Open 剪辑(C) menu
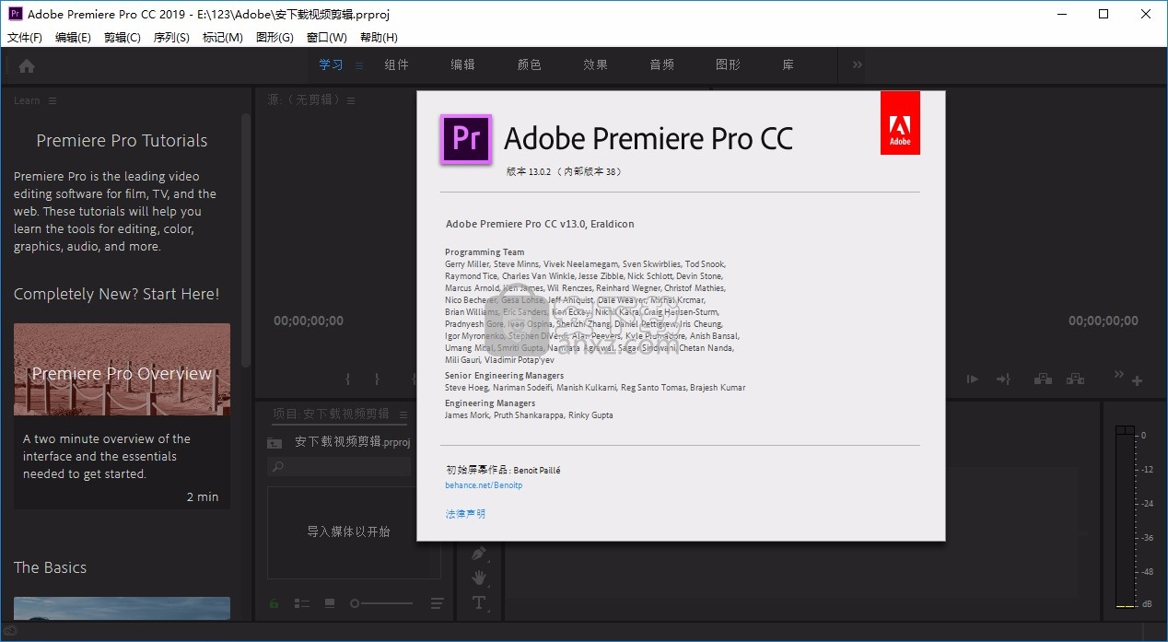 123,38
